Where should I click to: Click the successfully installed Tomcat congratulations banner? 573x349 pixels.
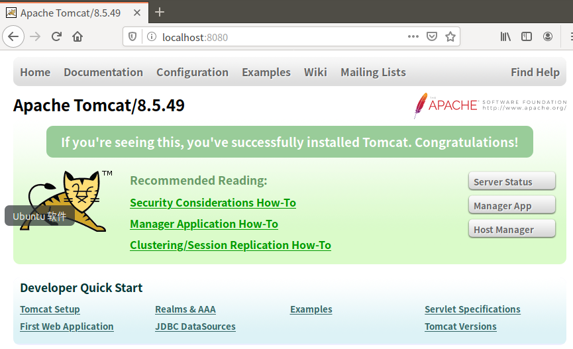point(289,142)
